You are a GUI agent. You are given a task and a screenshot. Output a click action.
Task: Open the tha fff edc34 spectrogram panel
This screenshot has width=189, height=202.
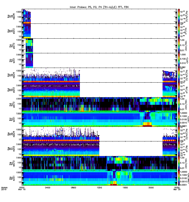[99, 16]
